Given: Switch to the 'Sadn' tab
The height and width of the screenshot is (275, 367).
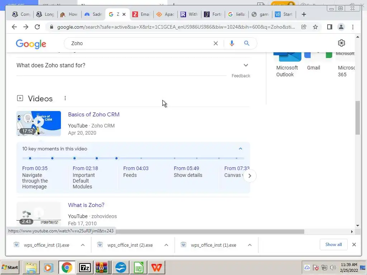Looking at the screenshot, I should (93, 14).
